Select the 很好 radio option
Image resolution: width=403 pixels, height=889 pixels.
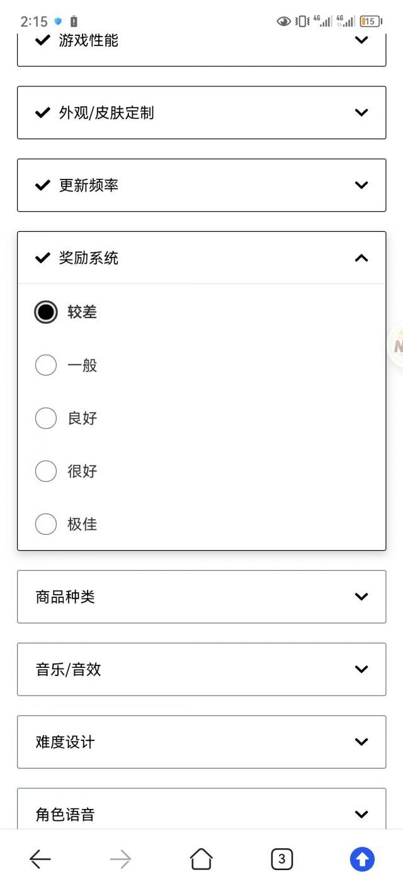pyautogui.click(x=46, y=471)
